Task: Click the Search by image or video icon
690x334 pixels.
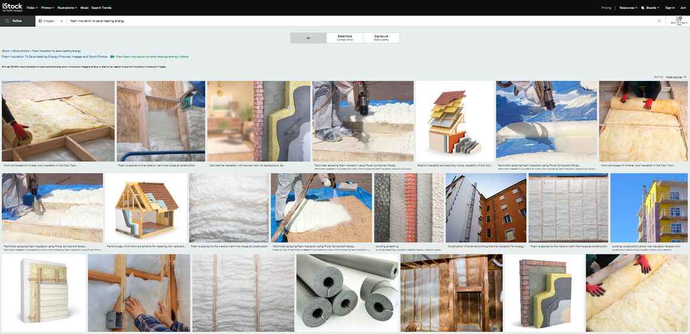Action: tap(679, 20)
